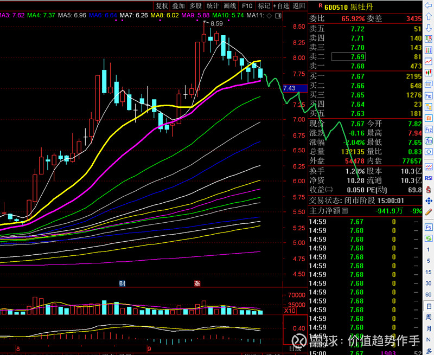Image resolution: width=434 pixels, height=355 pixels.
Task: Click the 委比 value 65.92%
Action: [x=353, y=18]
